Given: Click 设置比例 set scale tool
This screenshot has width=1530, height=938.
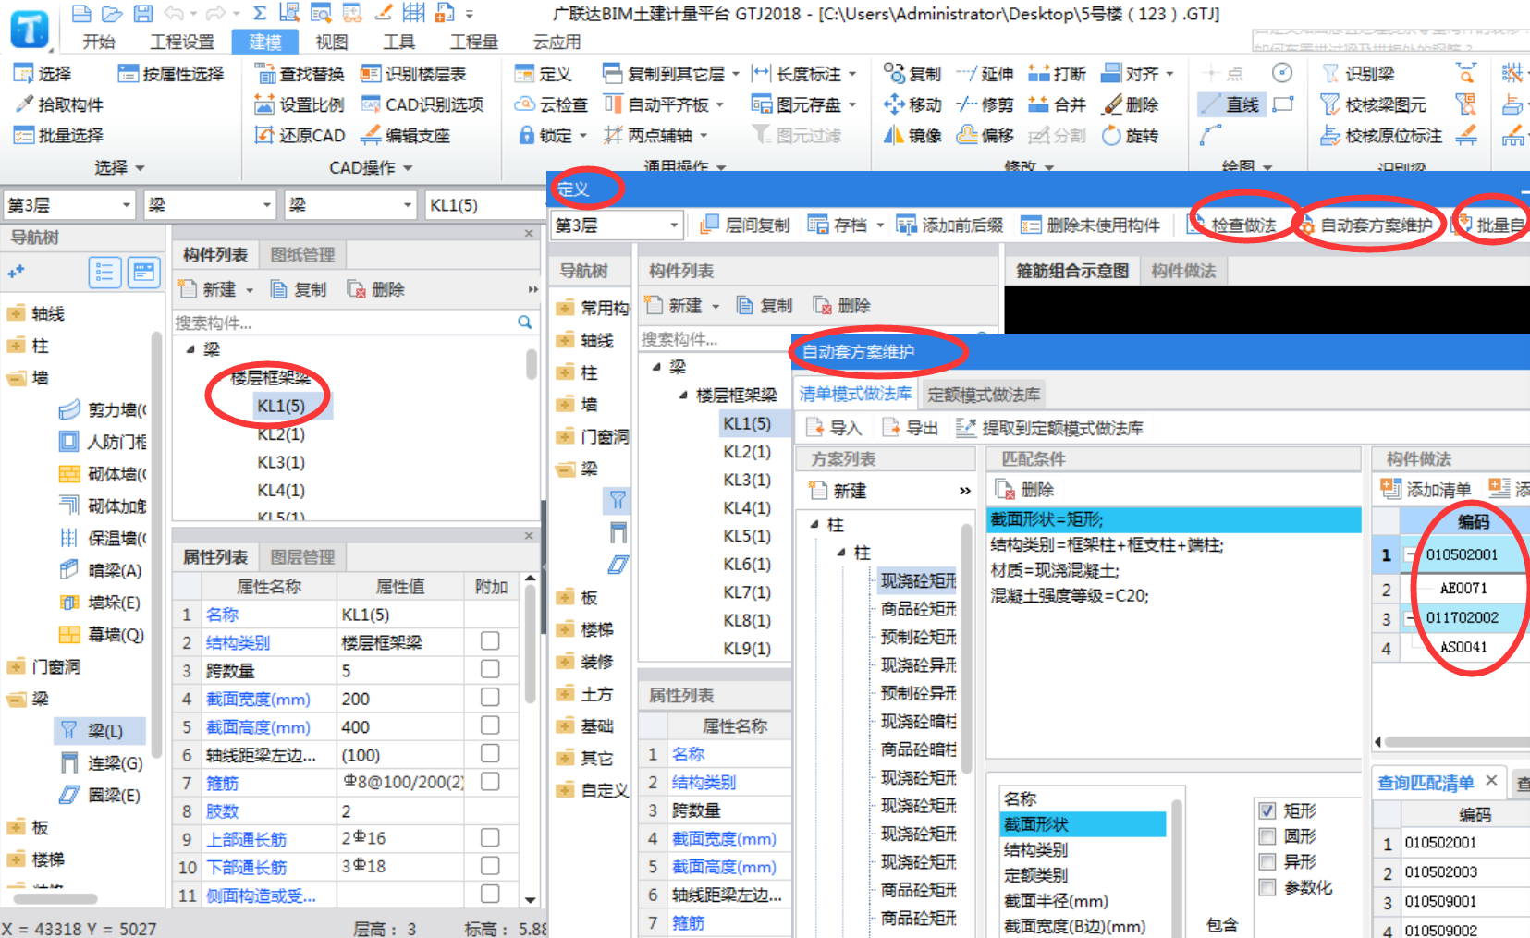Looking at the screenshot, I should coord(300,104).
